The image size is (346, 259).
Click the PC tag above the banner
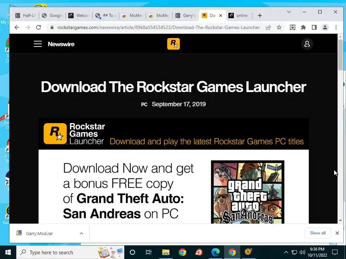(x=144, y=105)
